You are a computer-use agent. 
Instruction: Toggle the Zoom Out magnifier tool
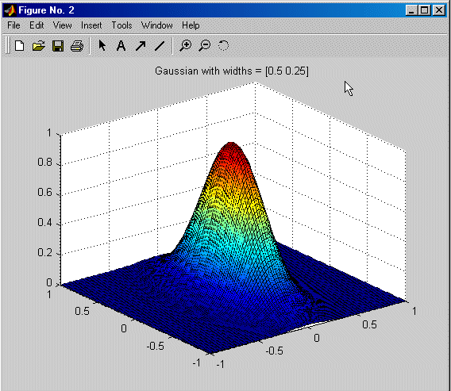point(205,46)
